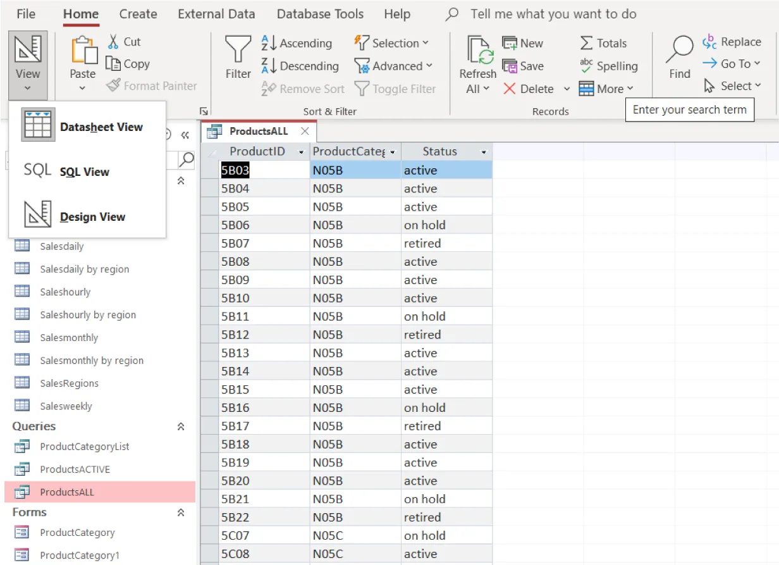
Task: Select the Copy icon in the Clipboard group
Action: point(114,63)
